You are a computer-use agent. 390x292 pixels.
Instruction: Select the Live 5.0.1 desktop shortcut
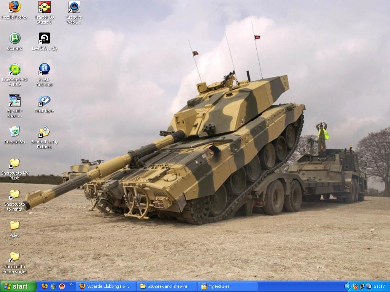45,38
